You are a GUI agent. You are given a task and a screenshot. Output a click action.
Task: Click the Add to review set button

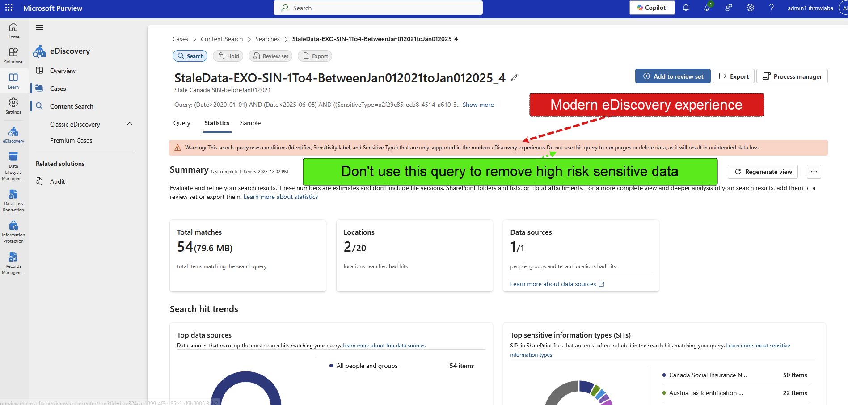(673, 76)
